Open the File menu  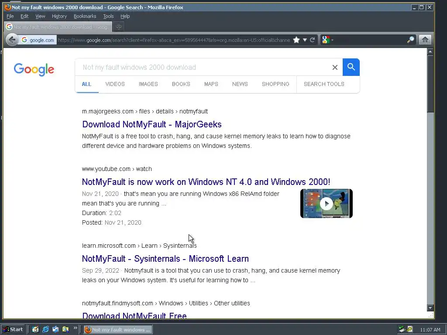[10, 16]
